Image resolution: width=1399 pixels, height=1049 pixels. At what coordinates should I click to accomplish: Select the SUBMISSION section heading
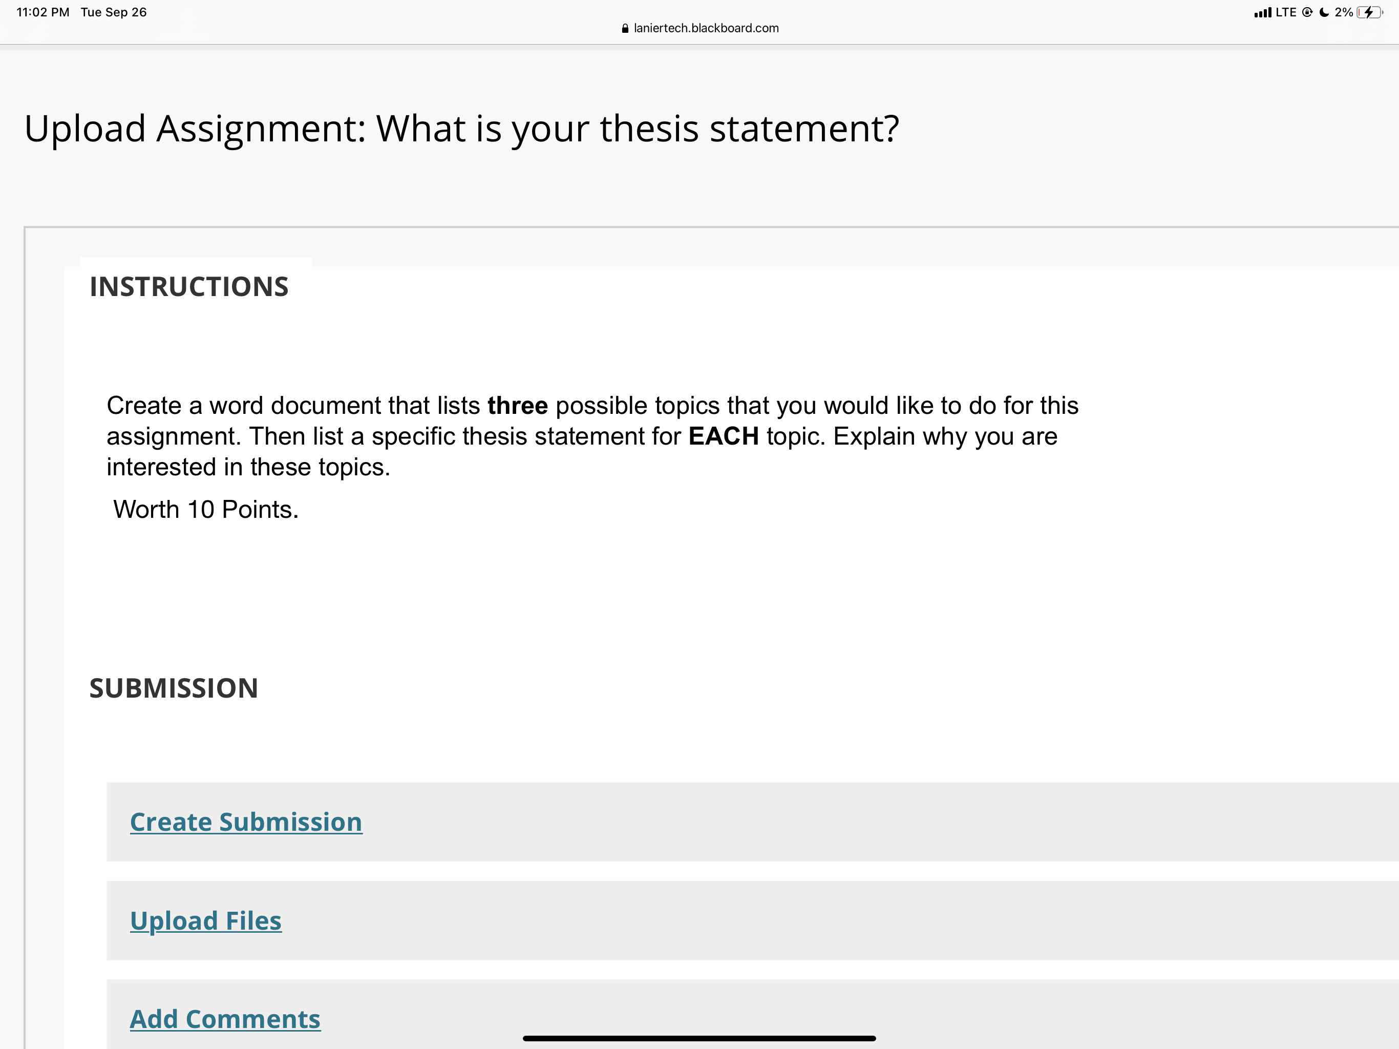pos(174,688)
